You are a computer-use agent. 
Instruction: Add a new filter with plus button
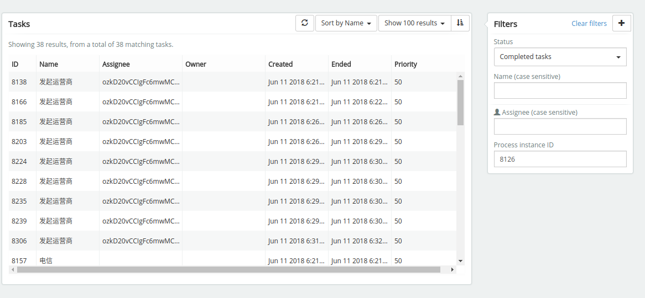pos(622,23)
